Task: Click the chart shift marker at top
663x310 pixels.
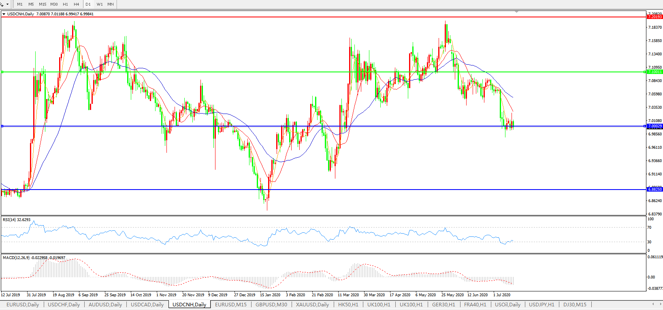Action: (516, 12)
